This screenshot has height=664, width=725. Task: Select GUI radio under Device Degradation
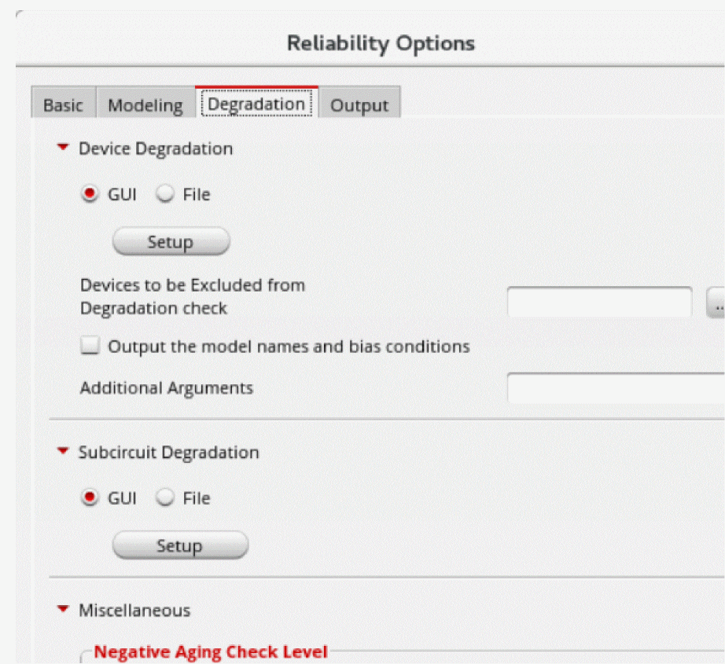tap(90, 194)
